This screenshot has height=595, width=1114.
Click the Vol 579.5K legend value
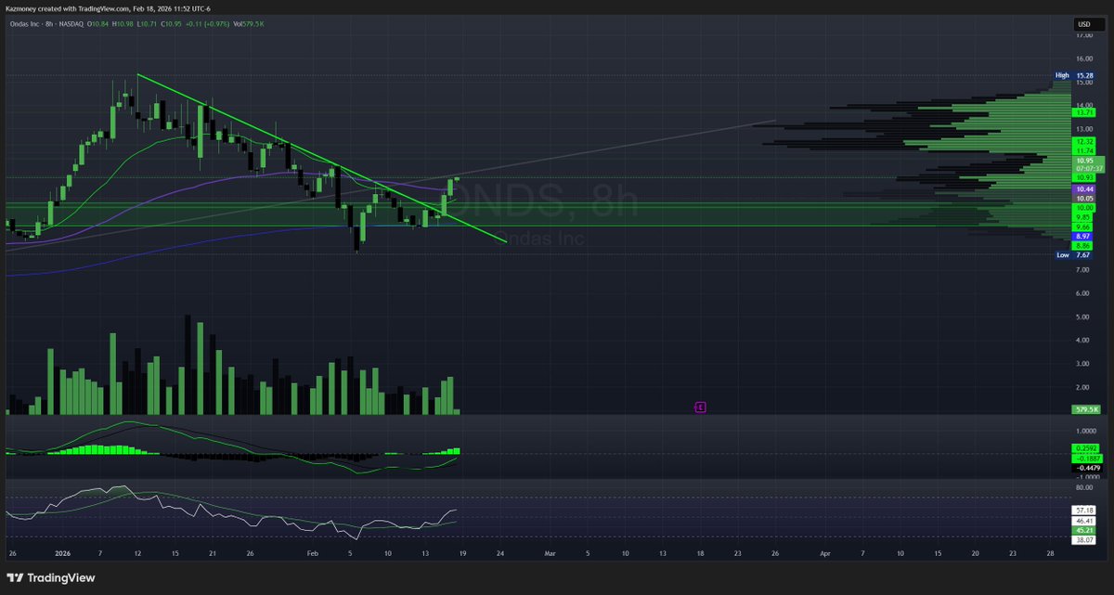pos(250,23)
